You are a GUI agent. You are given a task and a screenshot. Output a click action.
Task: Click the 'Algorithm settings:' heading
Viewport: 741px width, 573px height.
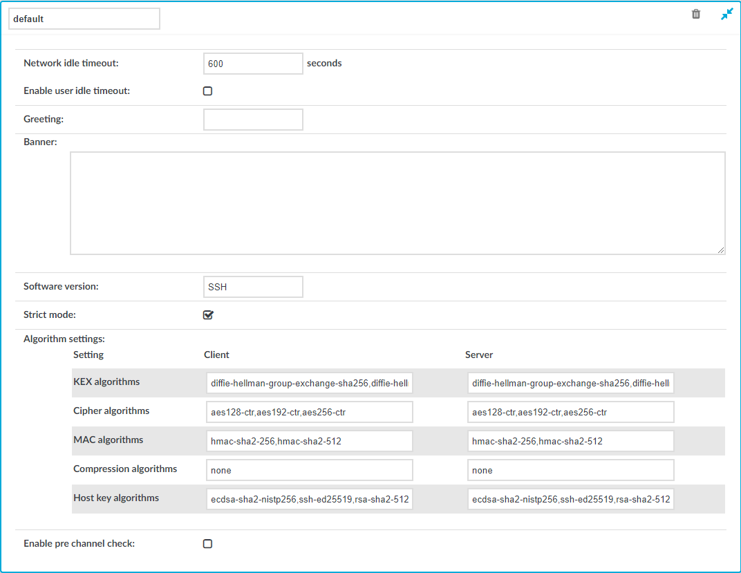[64, 339]
